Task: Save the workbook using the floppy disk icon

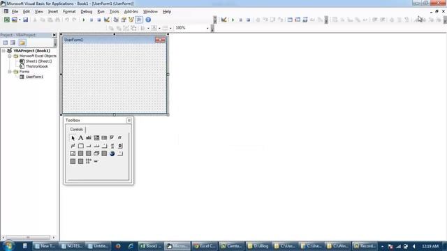Action: click(x=25, y=20)
